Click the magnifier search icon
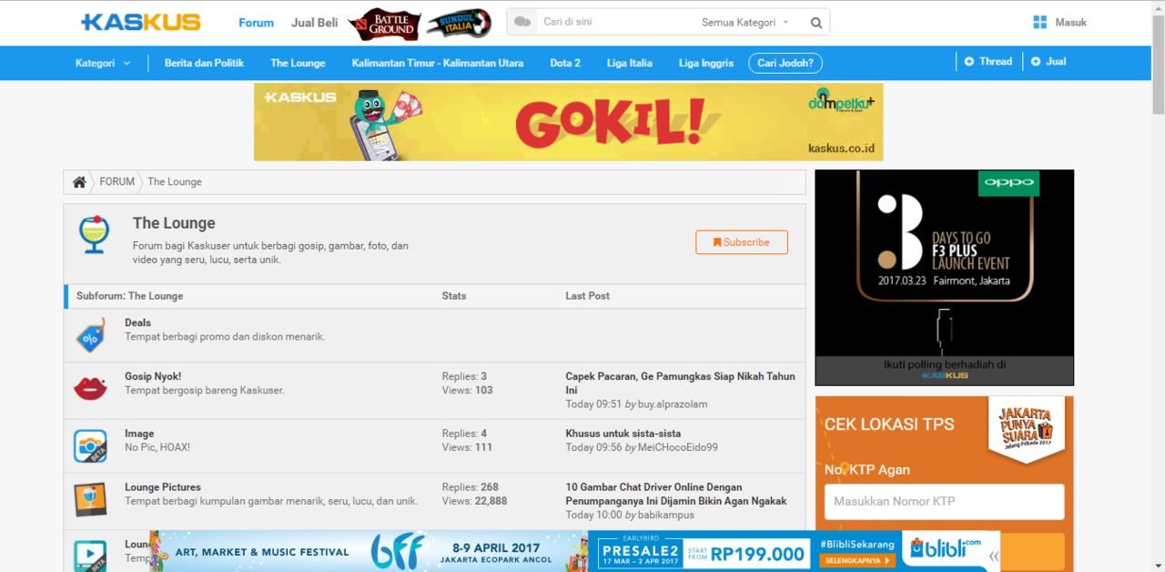This screenshot has width=1165, height=572. [816, 23]
